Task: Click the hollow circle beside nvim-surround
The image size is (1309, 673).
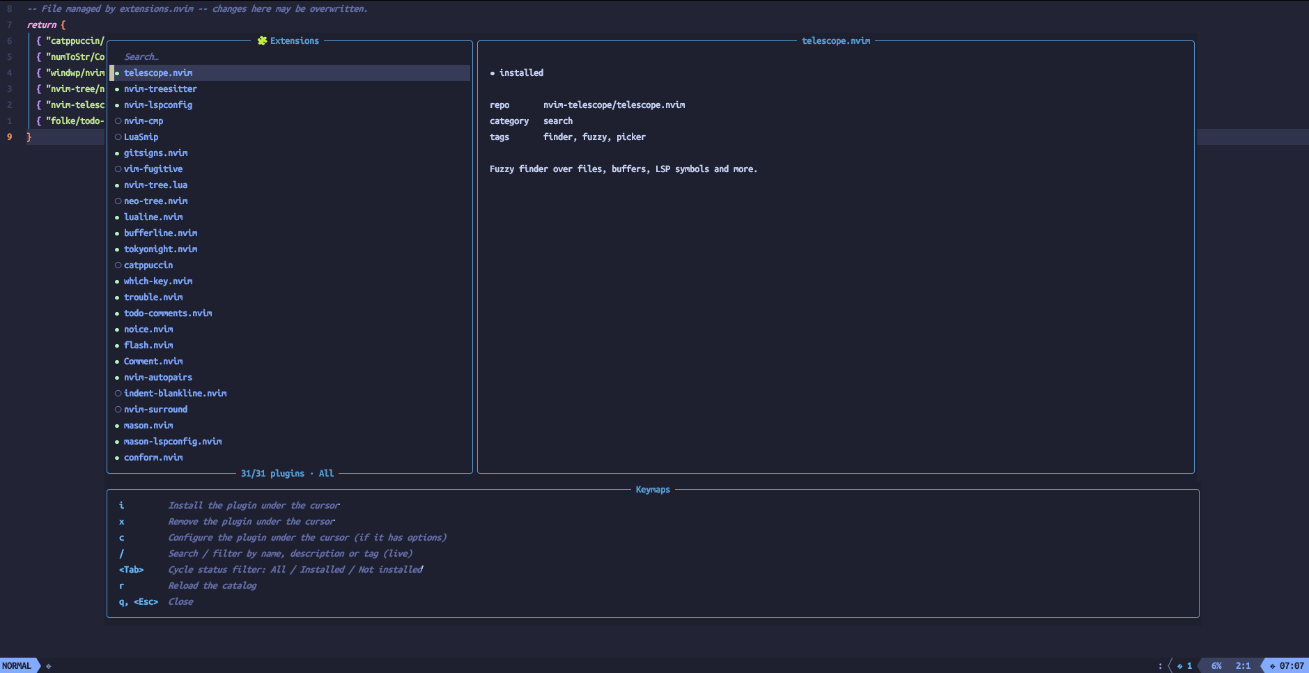Action: pos(118,410)
